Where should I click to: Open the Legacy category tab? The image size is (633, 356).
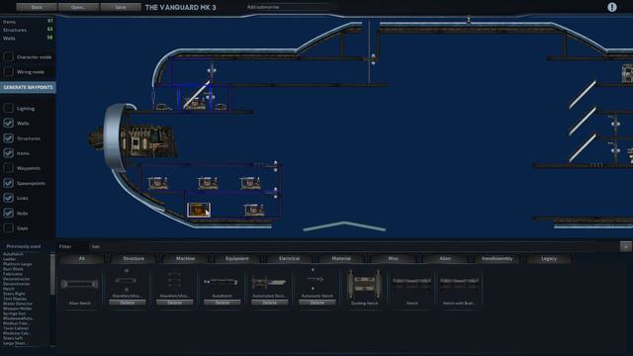[549, 258]
